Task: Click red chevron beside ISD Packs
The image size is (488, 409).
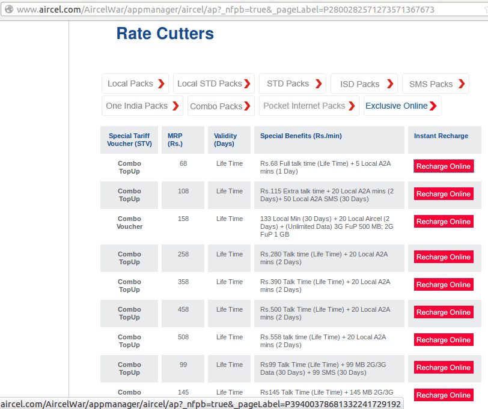Action: click(390, 83)
